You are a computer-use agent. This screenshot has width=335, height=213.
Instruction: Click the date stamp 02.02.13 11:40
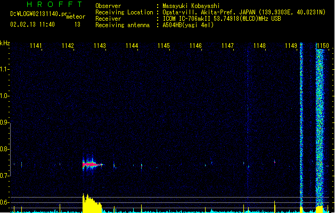[x=32, y=24]
